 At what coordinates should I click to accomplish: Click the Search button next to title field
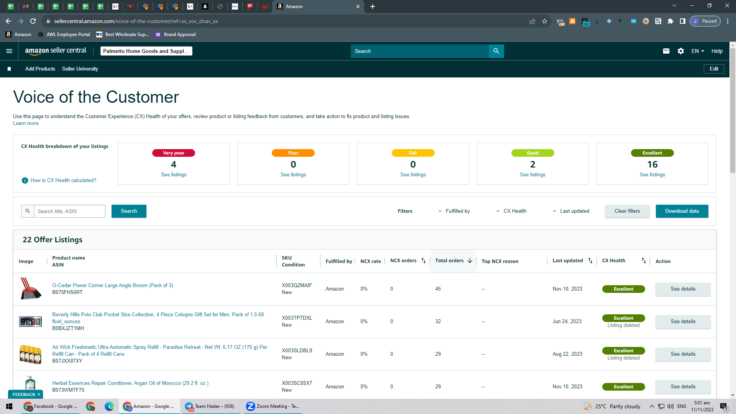pyautogui.click(x=129, y=211)
